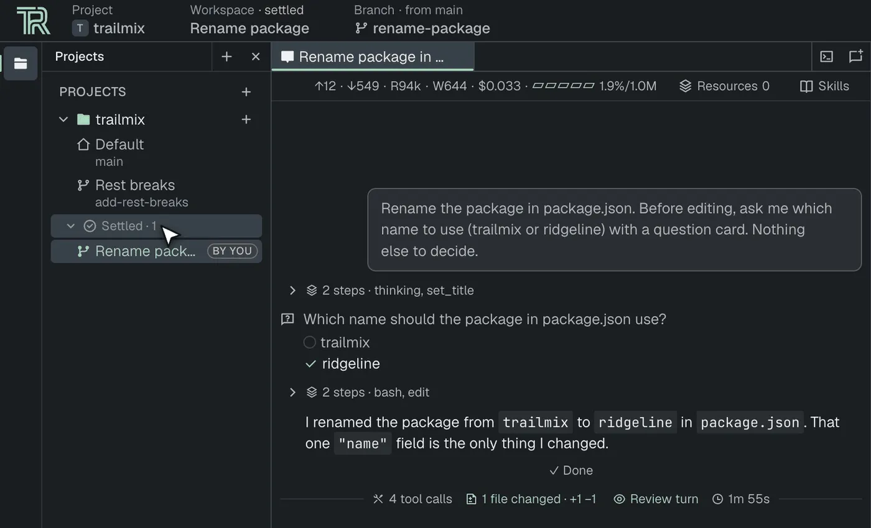Click the add-rest-breaks branch name

point(142,203)
